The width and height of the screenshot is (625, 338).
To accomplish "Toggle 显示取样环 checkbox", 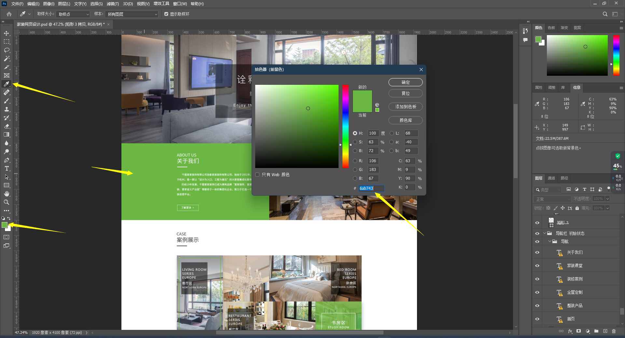I will pos(166,14).
